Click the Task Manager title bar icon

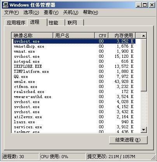5,5
